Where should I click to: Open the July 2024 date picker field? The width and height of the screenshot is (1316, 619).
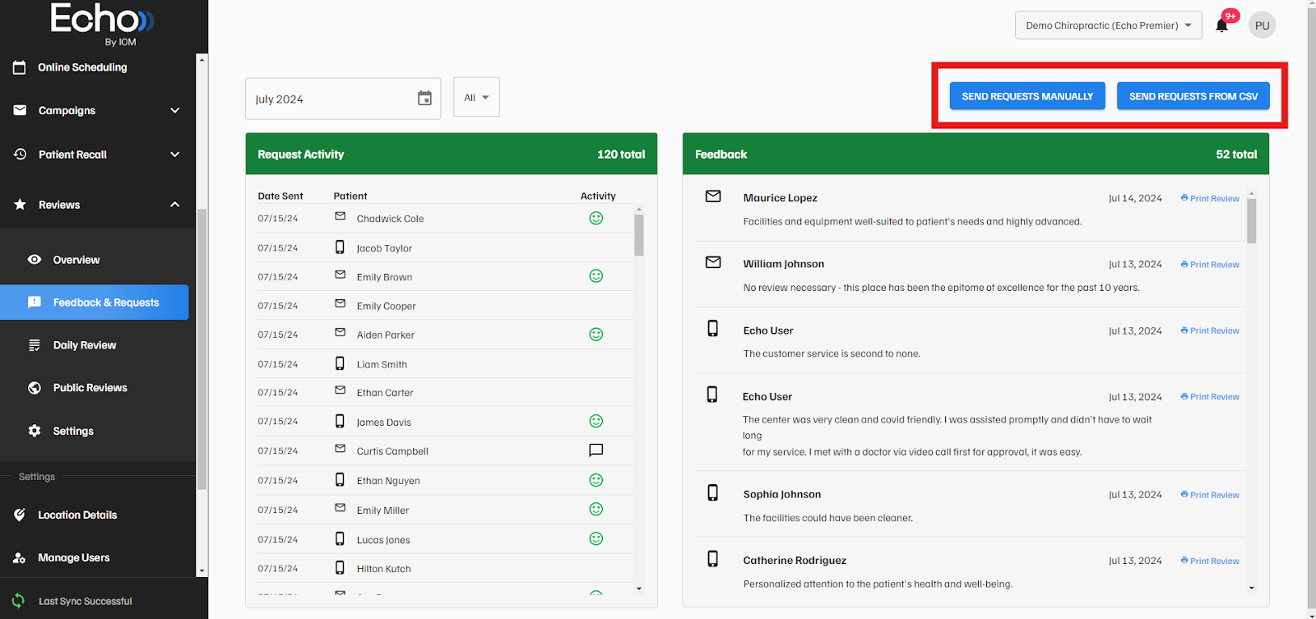(x=343, y=99)
